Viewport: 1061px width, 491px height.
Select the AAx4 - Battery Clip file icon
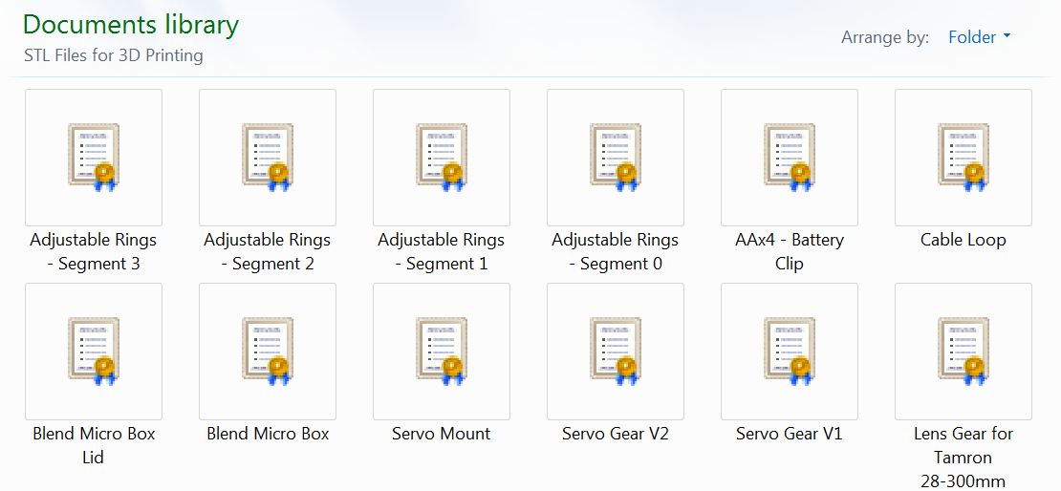click(789, 158)
